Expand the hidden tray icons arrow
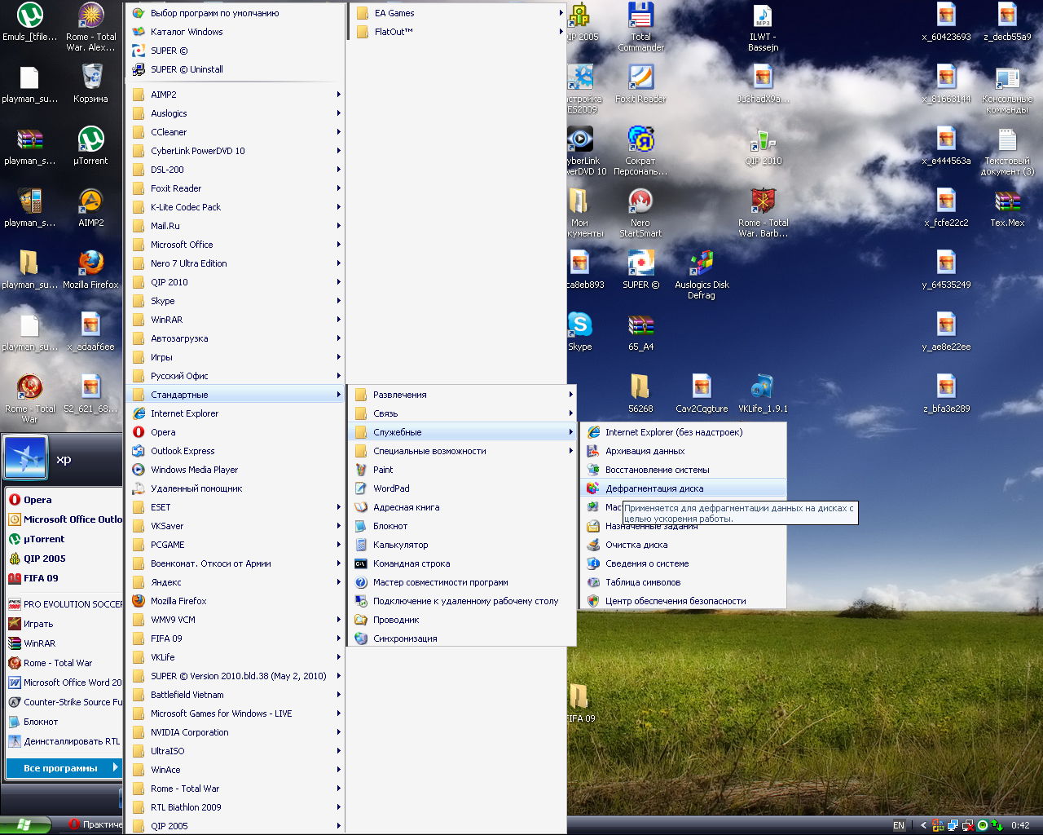The image size is (1043, 835). [x=923, y=825]
